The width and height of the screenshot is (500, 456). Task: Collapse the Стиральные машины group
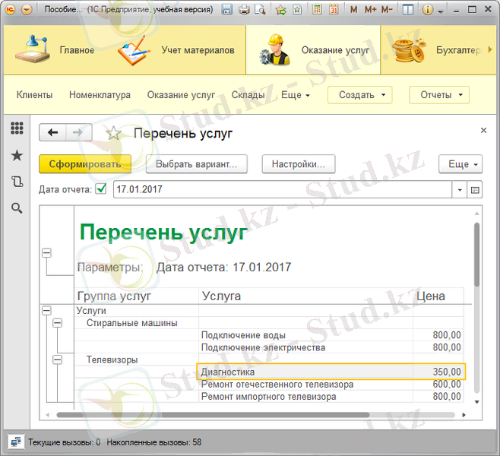[57, 323]
